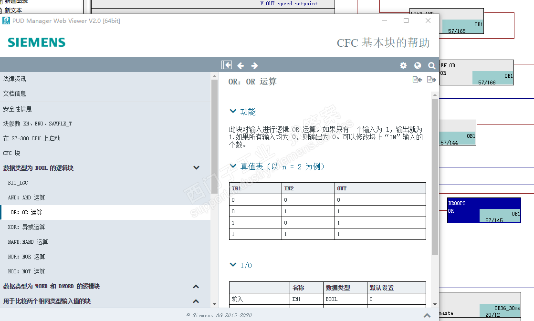Click the navigation pane scrollbar thumb
This screenshot has height=321, width=534.
[x=214, y=136]
